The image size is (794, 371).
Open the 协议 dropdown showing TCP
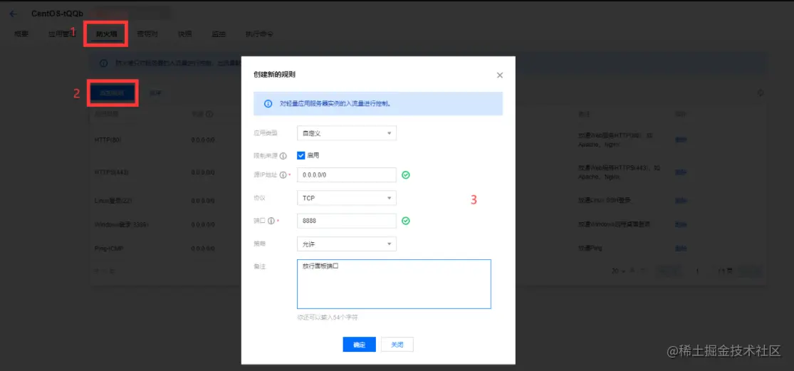[x=346, y=198]
